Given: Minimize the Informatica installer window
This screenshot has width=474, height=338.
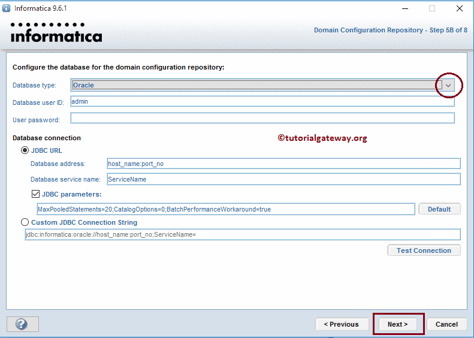Looking at the screenshot, I should [403, 8].
